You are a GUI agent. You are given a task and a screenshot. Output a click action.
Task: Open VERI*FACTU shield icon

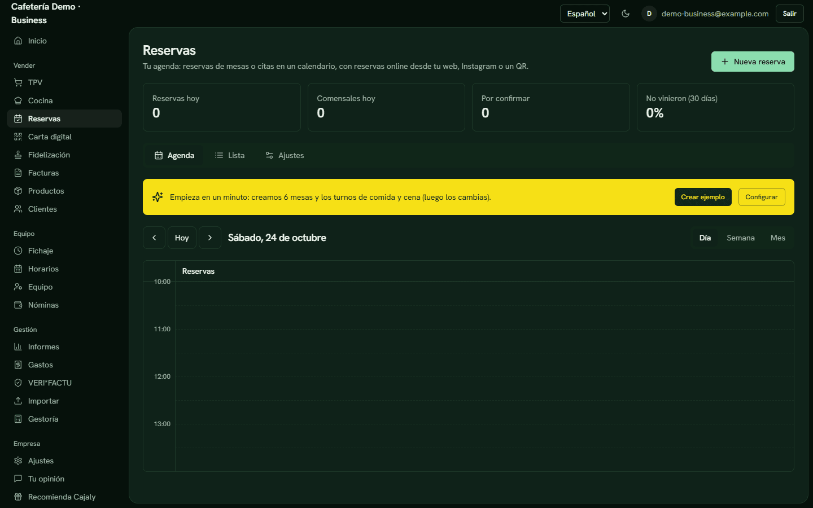click(x=18, y=383)
